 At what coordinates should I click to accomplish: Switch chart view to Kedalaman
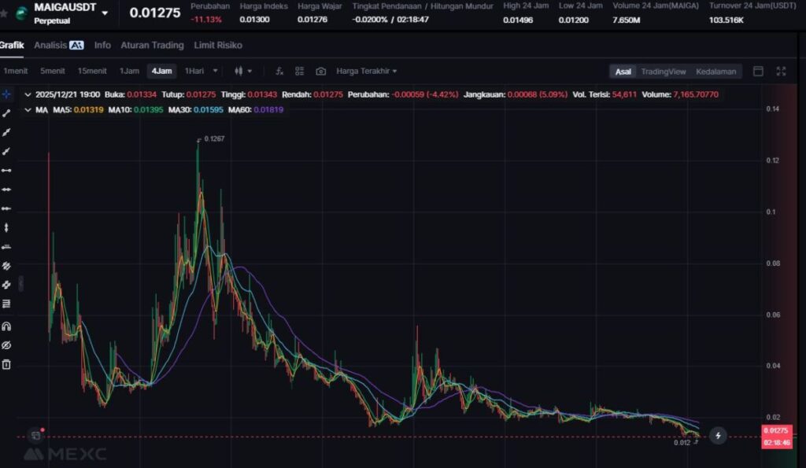[x=715, y=72]
